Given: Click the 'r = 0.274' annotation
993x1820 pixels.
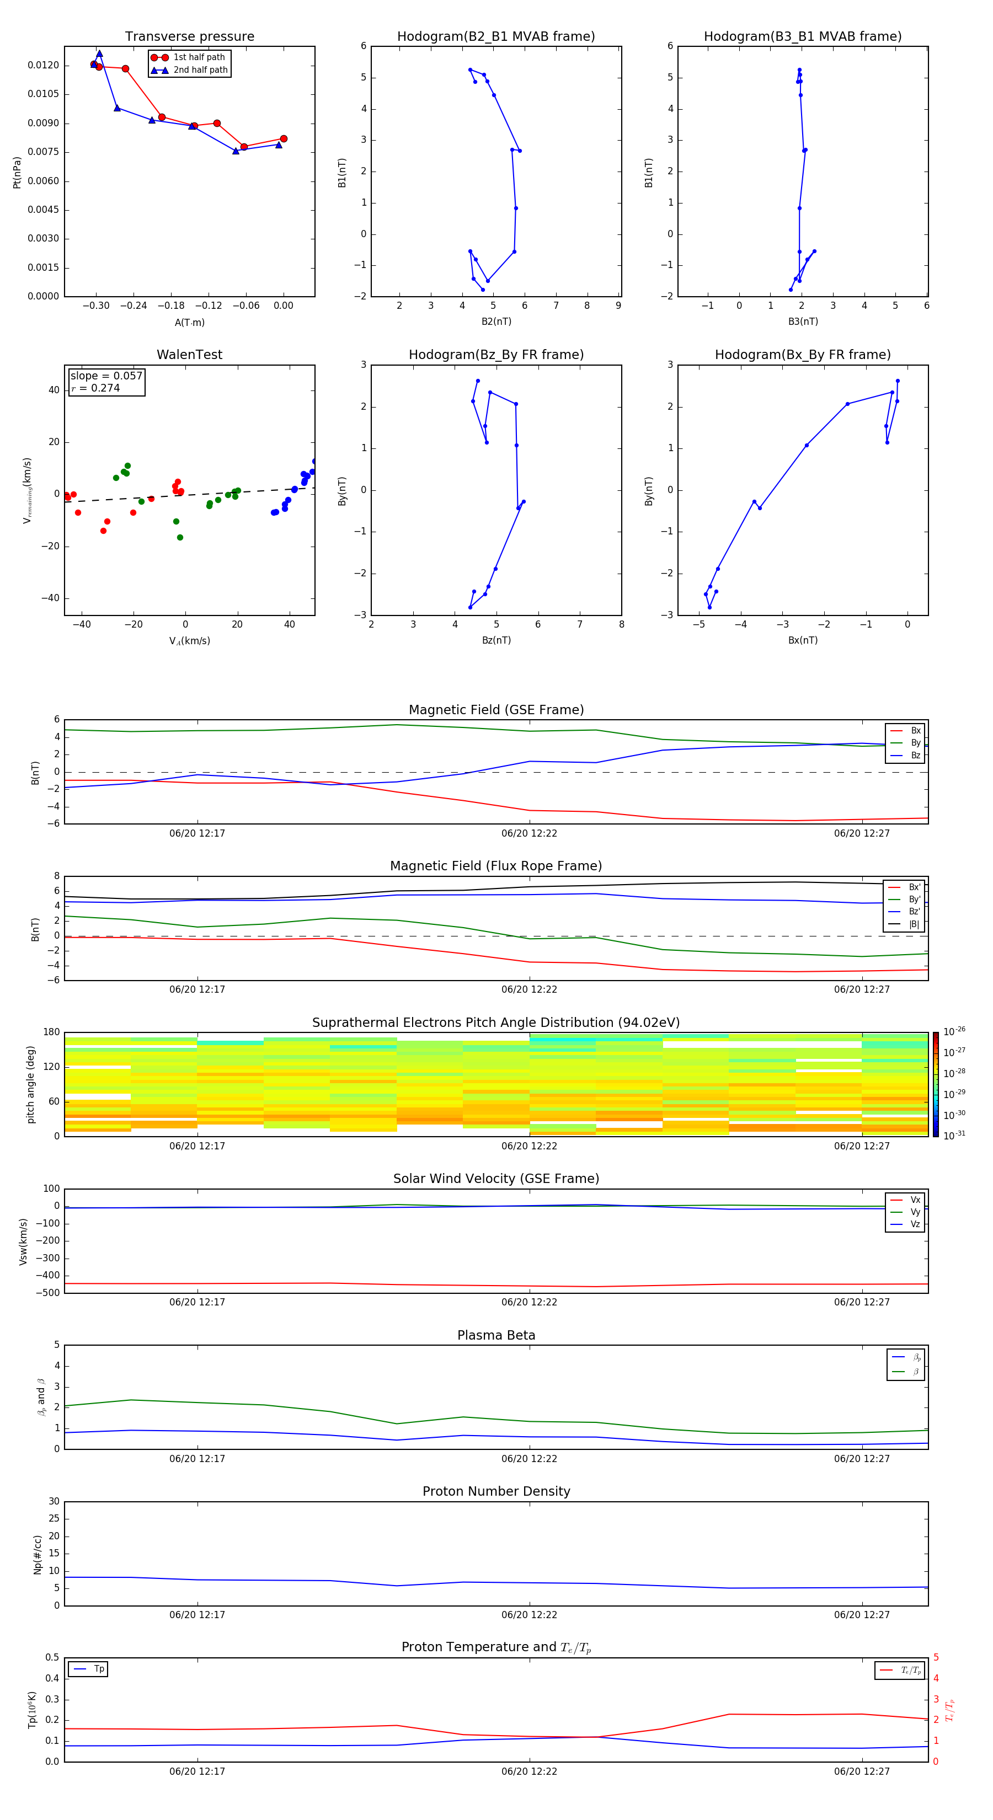Looking at the screenshot, I should 95,388.
